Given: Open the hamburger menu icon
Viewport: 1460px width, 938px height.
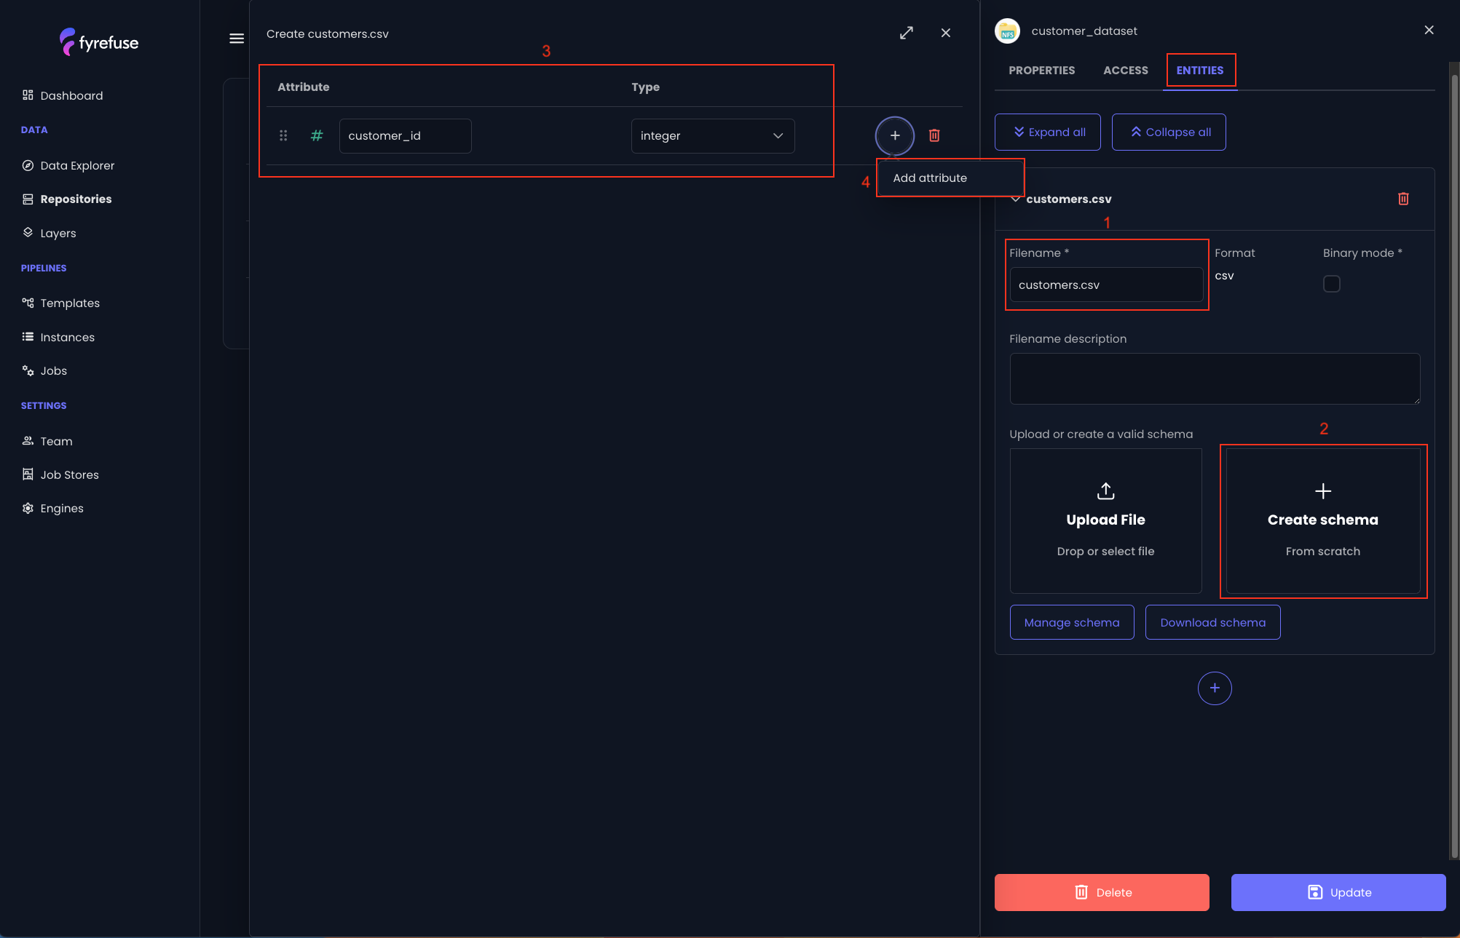Looking at the screenshot, I should click(237, 39).
